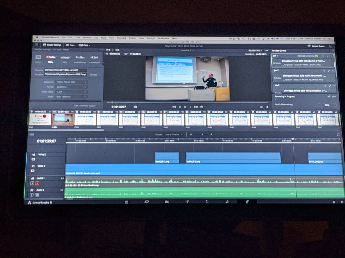Open the Apple menu
The width and height of the screenshot is (345, 258).
coord(37,38)
